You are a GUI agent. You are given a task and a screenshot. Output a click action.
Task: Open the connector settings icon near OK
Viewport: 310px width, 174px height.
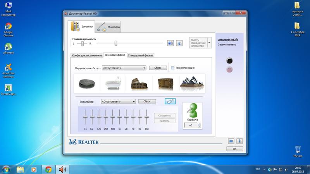pyautogui.click(x=231, y=141)
